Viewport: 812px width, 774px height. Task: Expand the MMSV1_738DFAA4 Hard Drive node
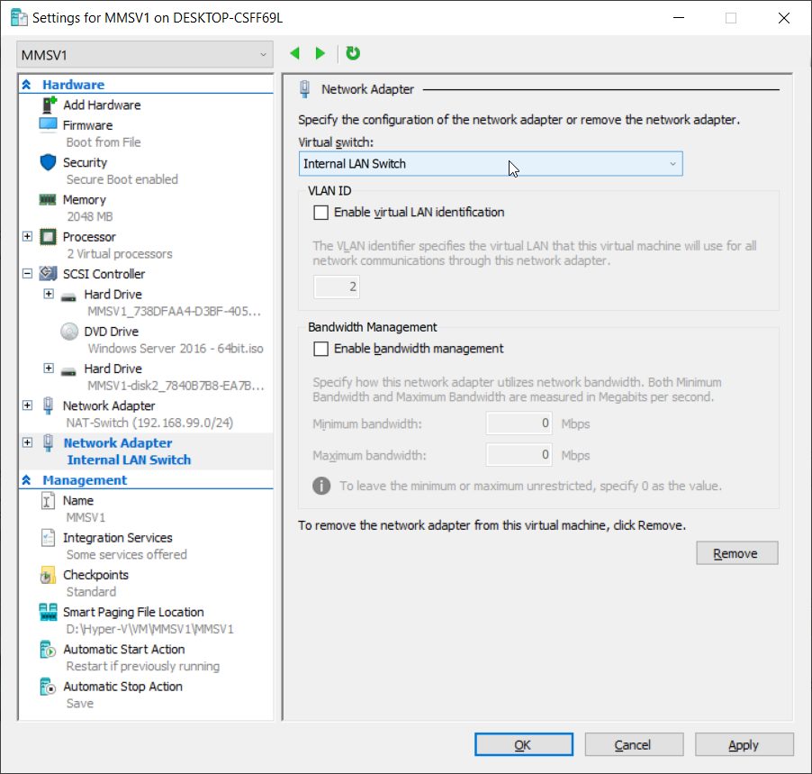(x=49, y=294)
